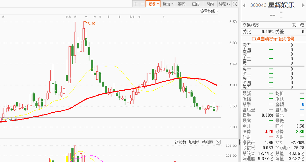
Task: Click the 跌停 value 2.80
Action: [x=300, y=132]
